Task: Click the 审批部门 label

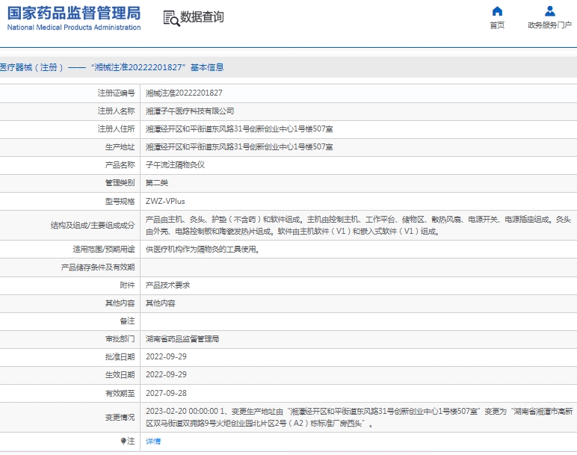Action: [120, 338]
